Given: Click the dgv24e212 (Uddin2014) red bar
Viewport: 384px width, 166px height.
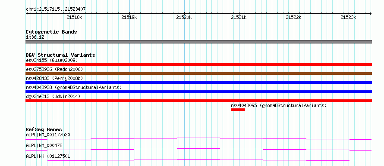Looking at the screenshot, I should tap(198, 101).
